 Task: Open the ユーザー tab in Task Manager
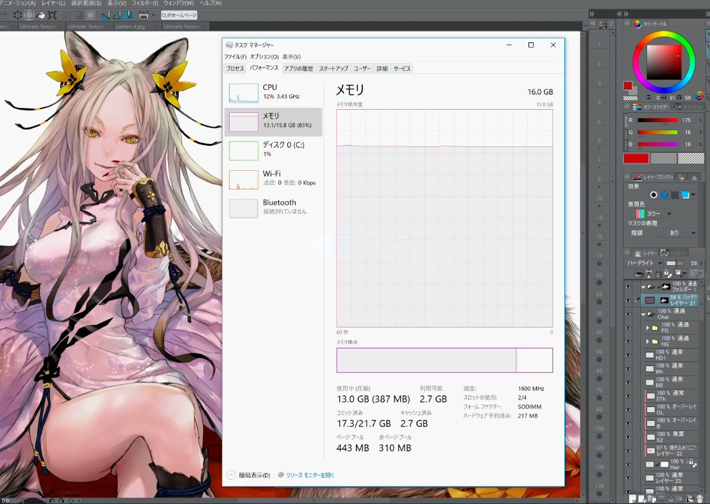(x=362, y=69)
